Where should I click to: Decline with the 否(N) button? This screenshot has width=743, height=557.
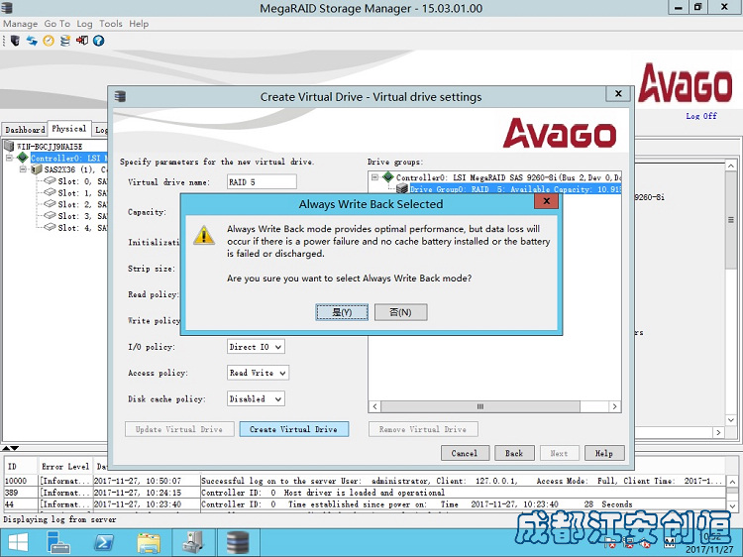point(401,312)
